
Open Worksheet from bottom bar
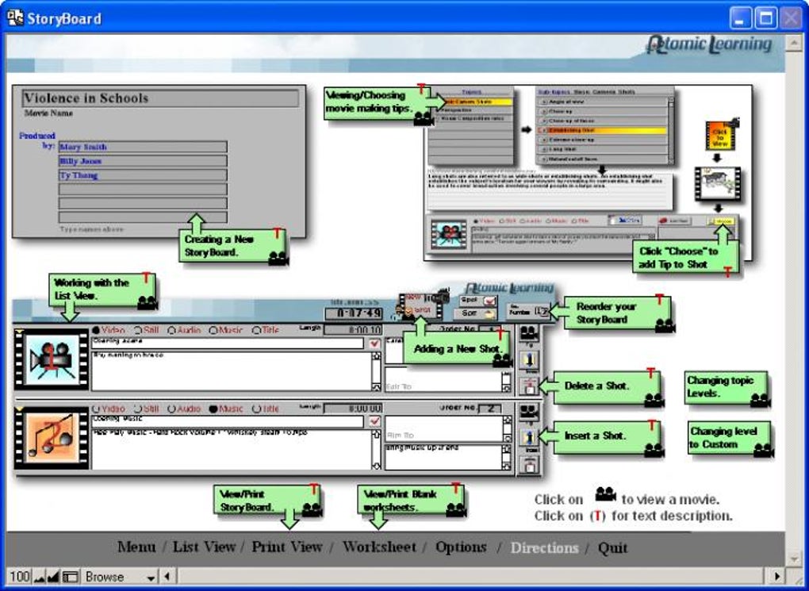point(379,547)
